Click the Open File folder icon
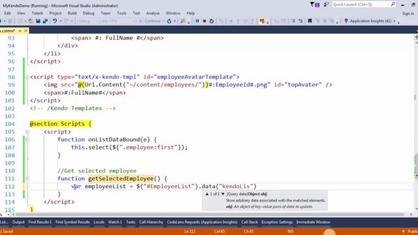The height and width of the screenshot is (235, 418). click(x=31, y=21)
